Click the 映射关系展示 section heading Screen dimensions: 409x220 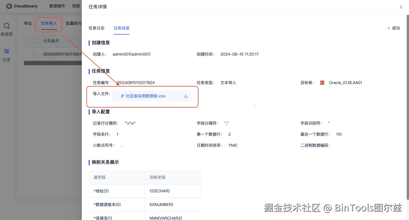tap(105, 162)
